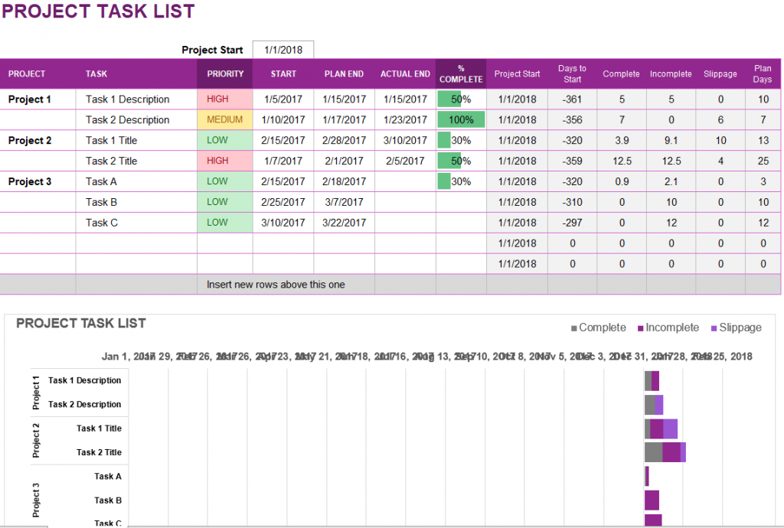The width and height of the screenshot is (784, 528).
Task: Click the LOW priority cell for Task 1 Title
Action: click(x=224, y=140)
